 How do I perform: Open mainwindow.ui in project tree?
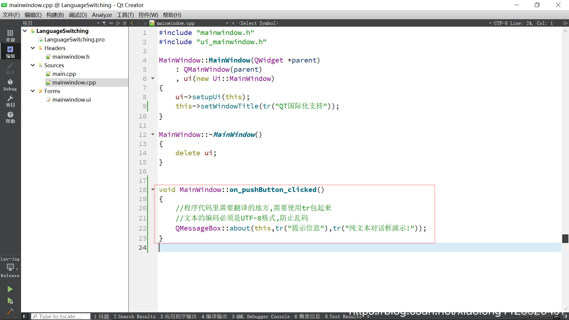coord(72,100)
